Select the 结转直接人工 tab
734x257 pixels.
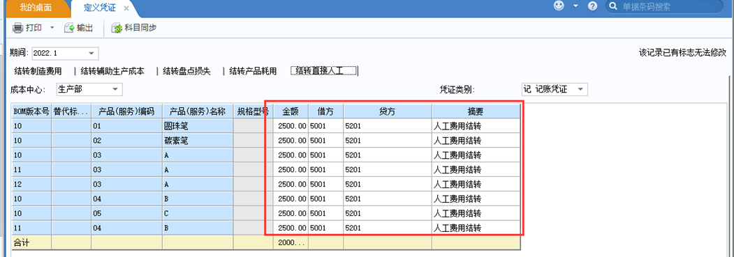324,71
